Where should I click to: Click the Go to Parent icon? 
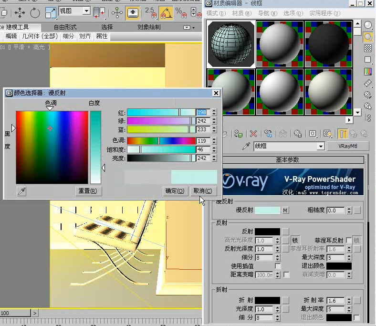pyautogui.click(x=354, y=134)
